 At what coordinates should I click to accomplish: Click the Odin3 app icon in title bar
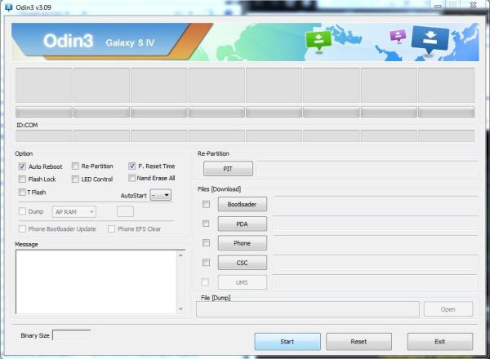tap(8, 7)
